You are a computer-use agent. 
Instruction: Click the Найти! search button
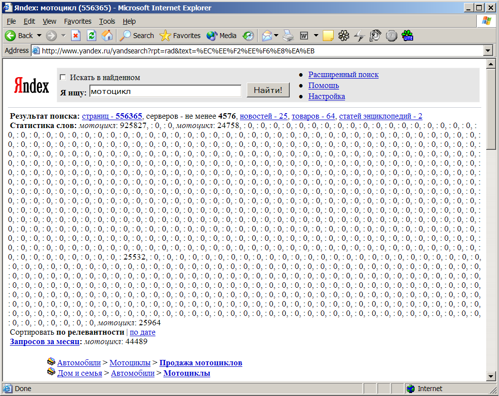[268, 90]
